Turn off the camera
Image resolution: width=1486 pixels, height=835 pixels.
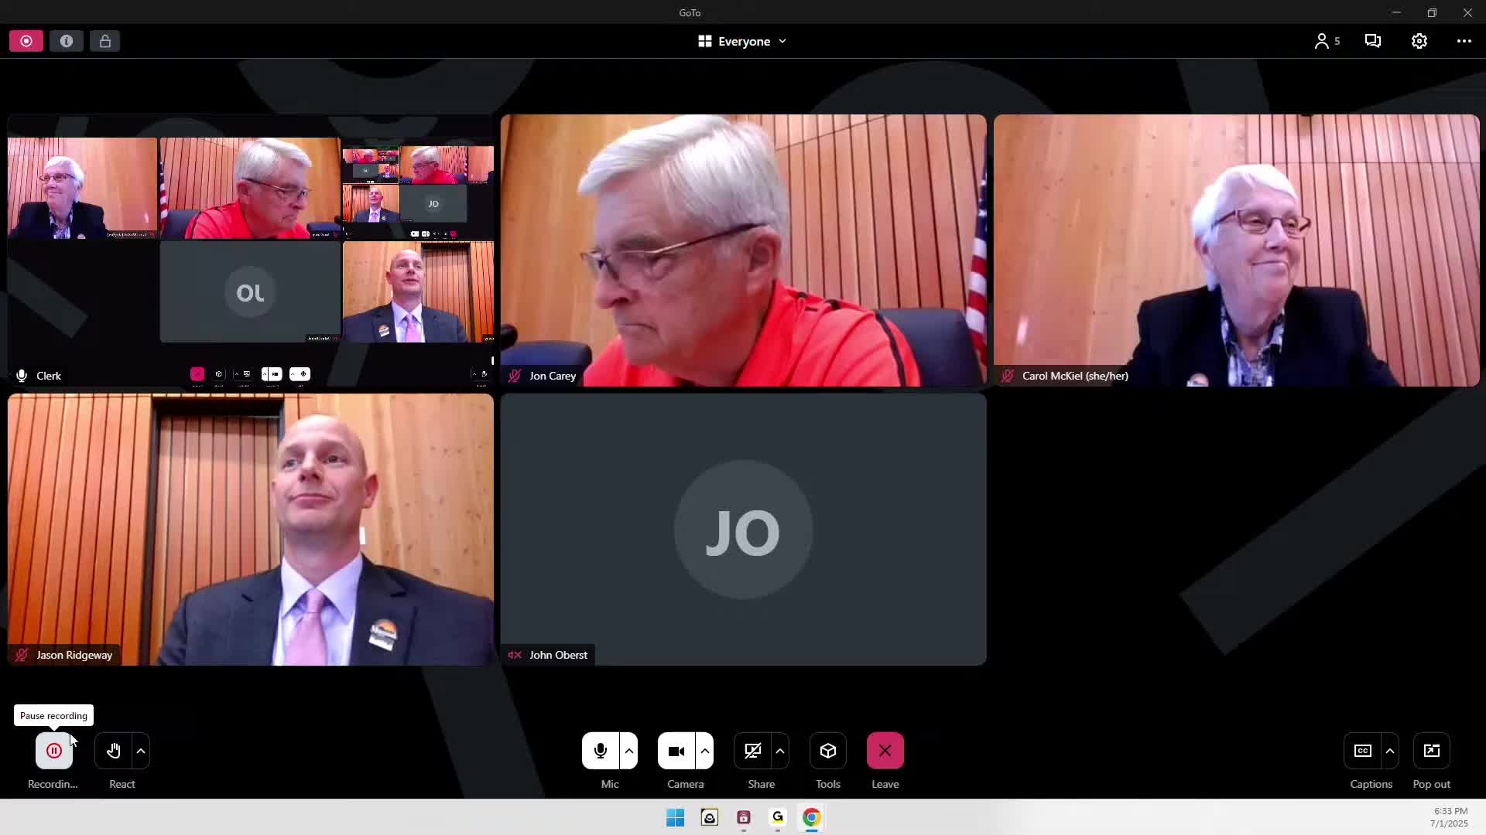(676, 751)
